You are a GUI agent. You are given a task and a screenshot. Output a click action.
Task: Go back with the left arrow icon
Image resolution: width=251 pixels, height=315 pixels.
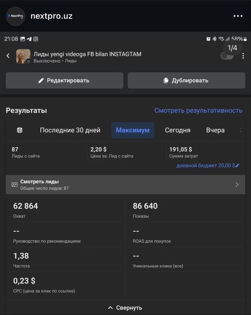click(x=8, y=56)
